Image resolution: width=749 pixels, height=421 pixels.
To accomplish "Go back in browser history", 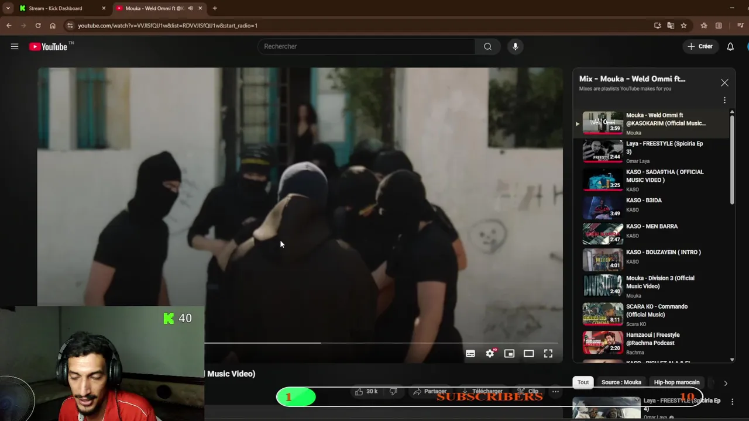I will point(9,26).
